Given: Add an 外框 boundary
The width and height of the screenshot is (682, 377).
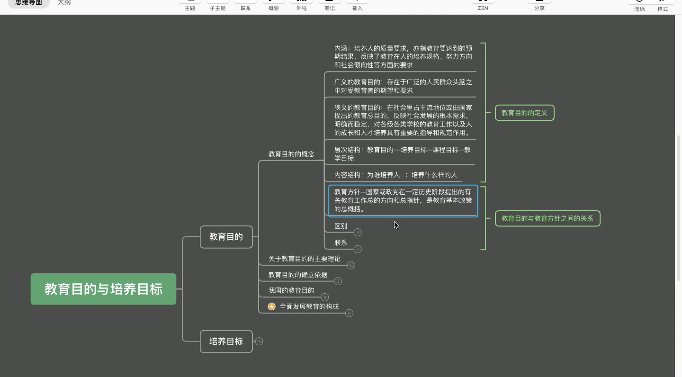Looking at the screenshot, I should (x=301, y=5).
